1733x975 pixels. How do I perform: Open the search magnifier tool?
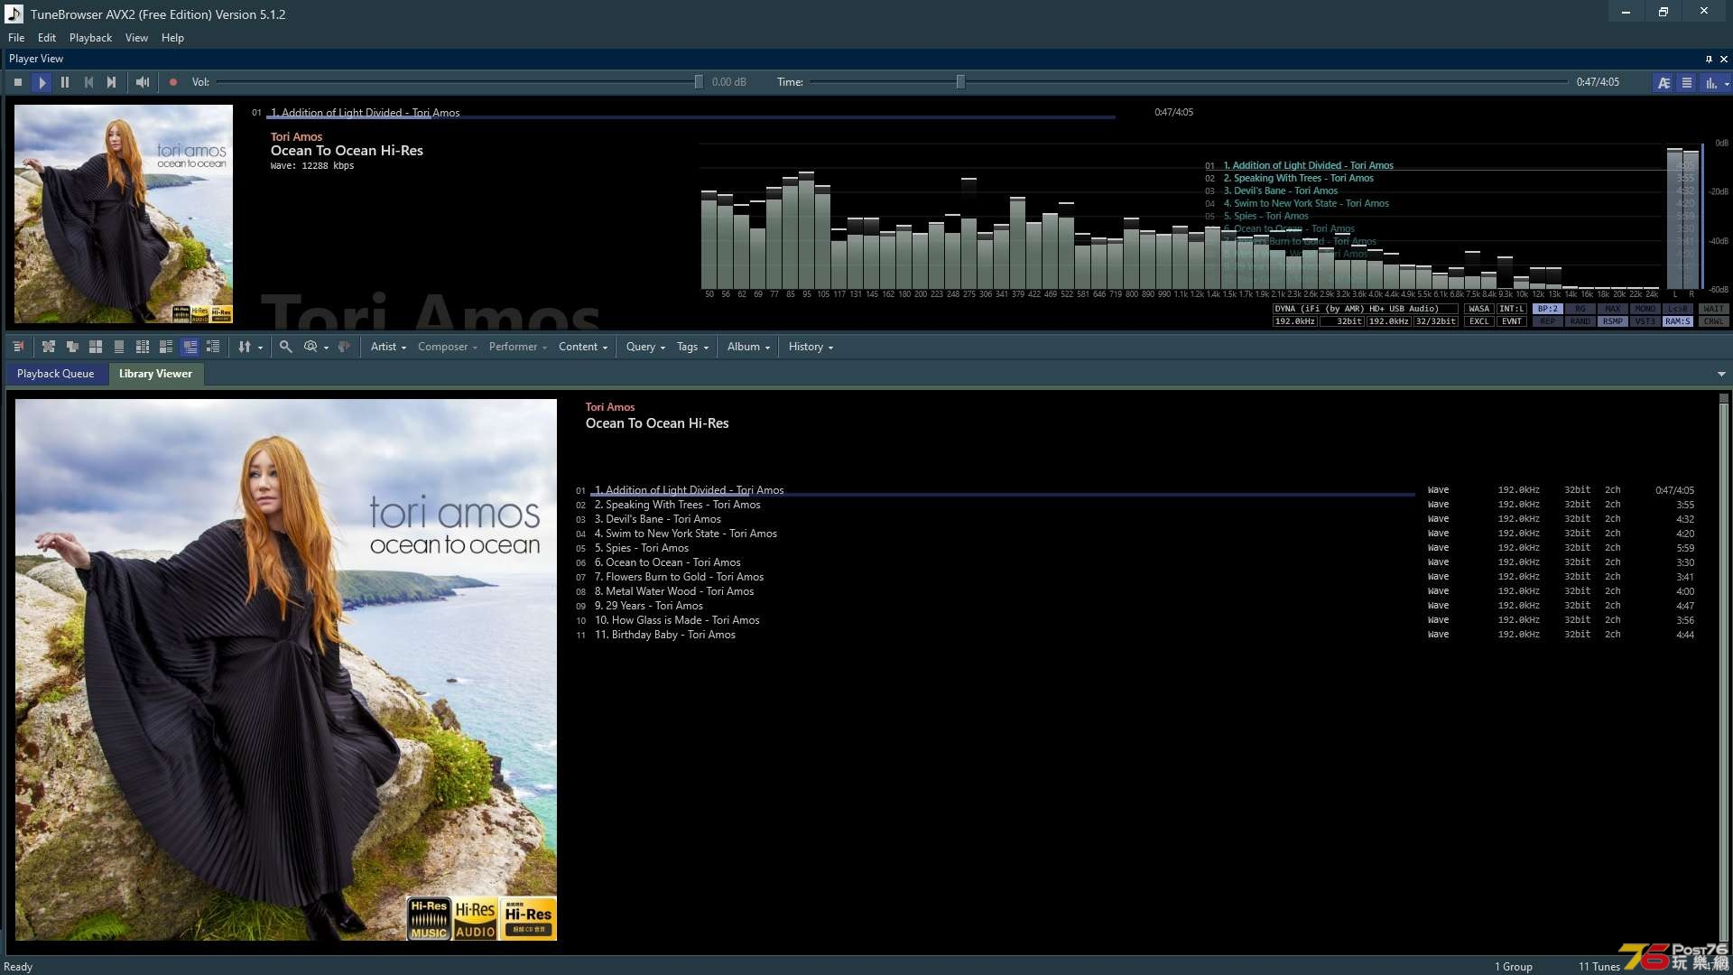click(286, 347)
